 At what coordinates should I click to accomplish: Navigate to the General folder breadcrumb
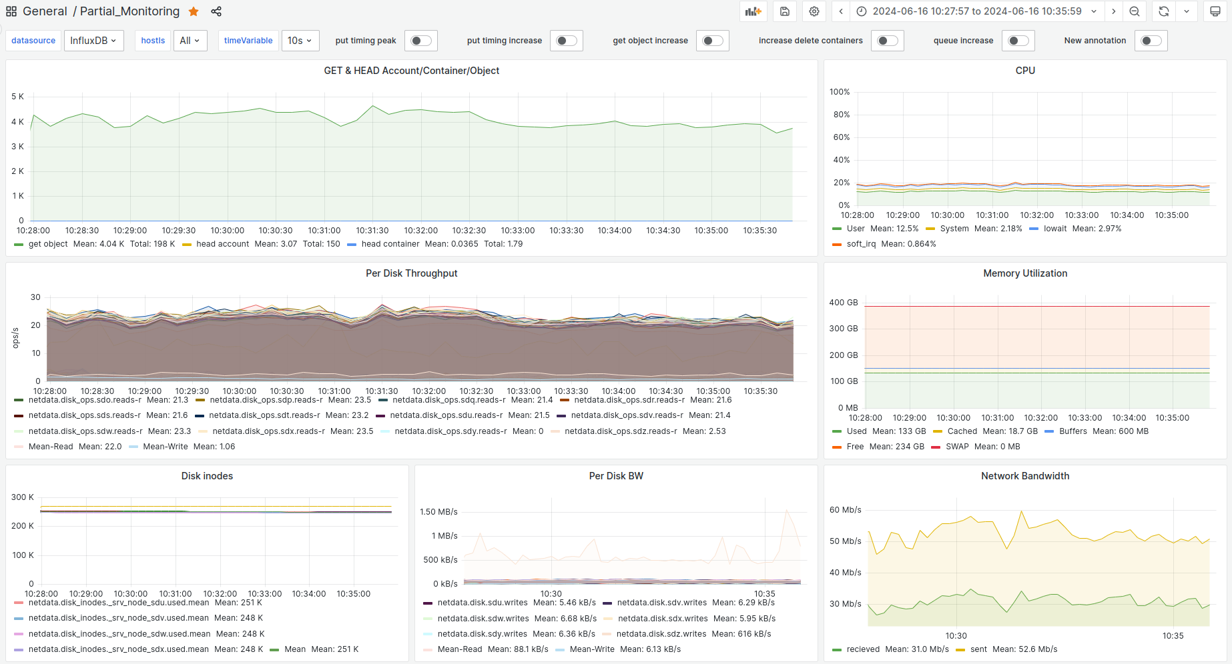click(x=45, y=11)
